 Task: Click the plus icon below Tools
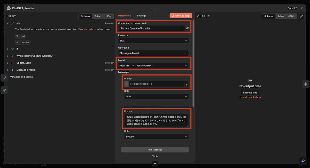click(155, 163)
